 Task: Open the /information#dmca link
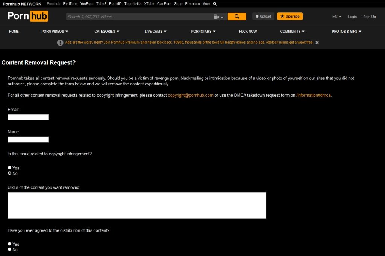pyautogui.click(x=314, y=95)
